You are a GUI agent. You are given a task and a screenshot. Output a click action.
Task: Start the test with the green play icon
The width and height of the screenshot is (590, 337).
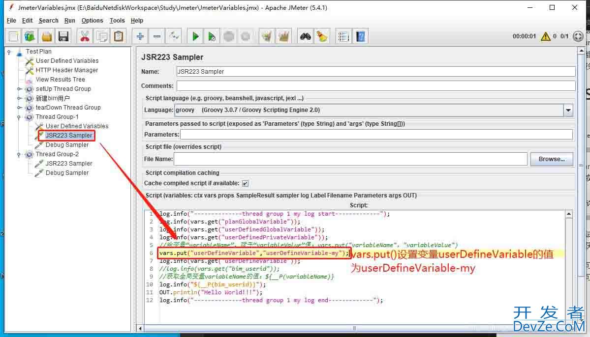point(195,36)
